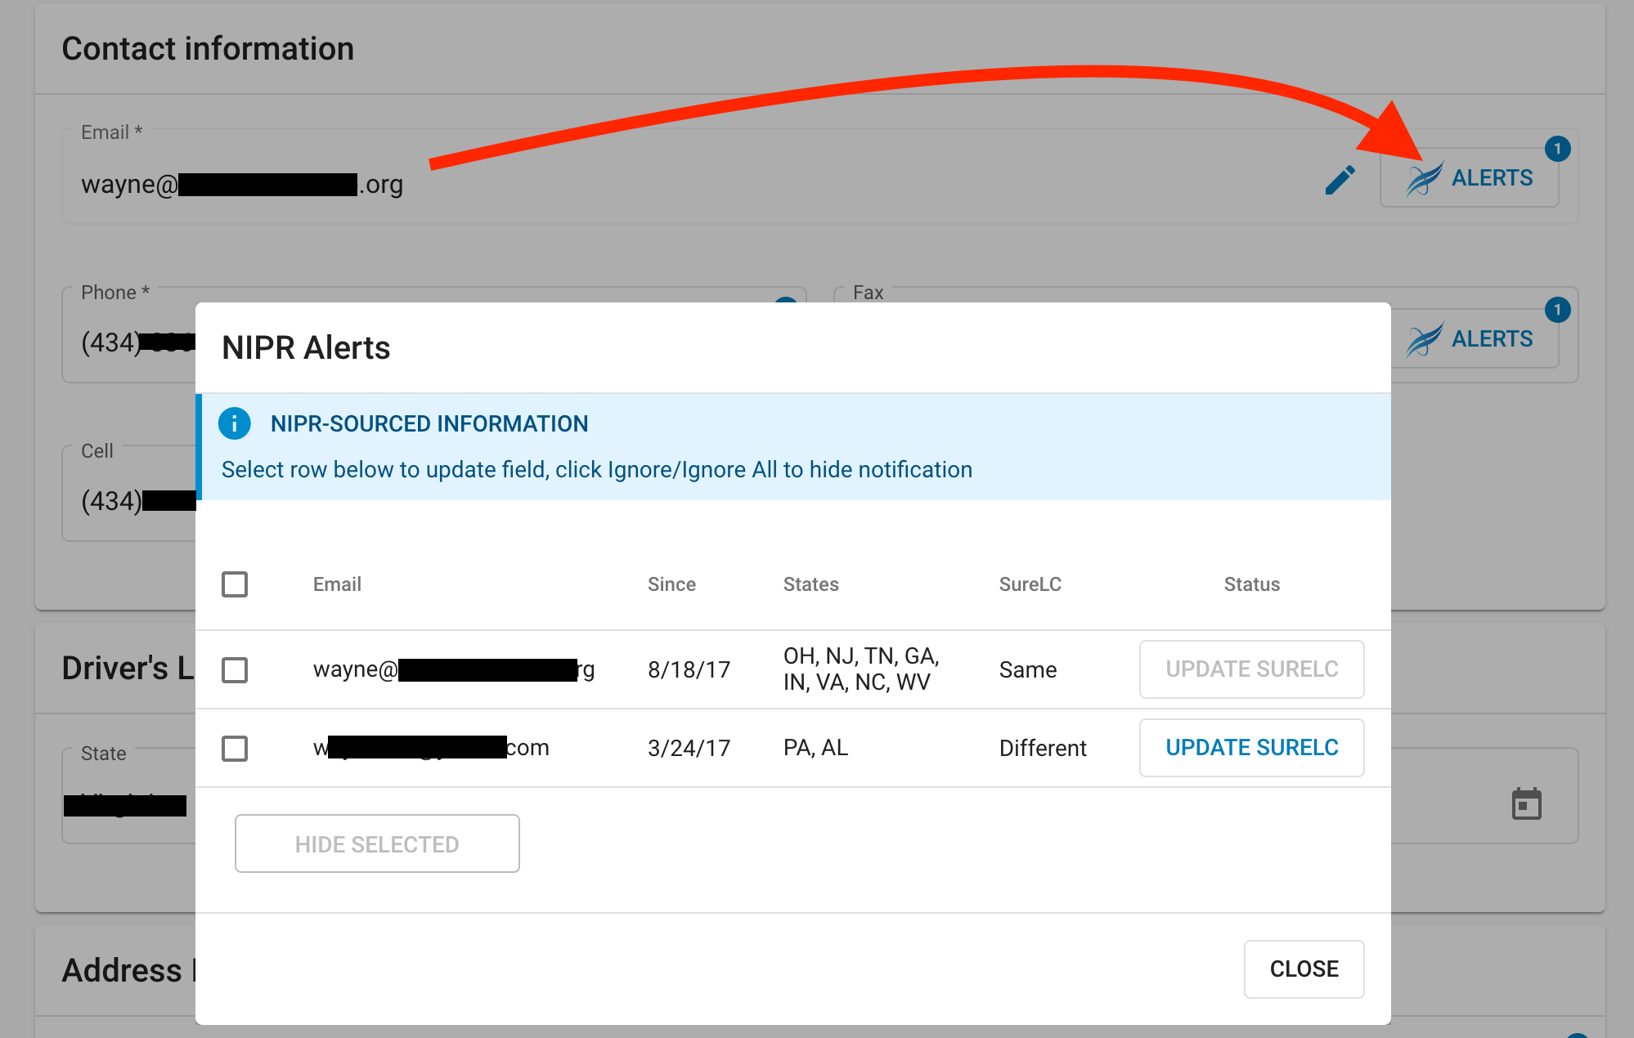
Task: Click the HIDE SELECTED button
Action: point(377,843)
